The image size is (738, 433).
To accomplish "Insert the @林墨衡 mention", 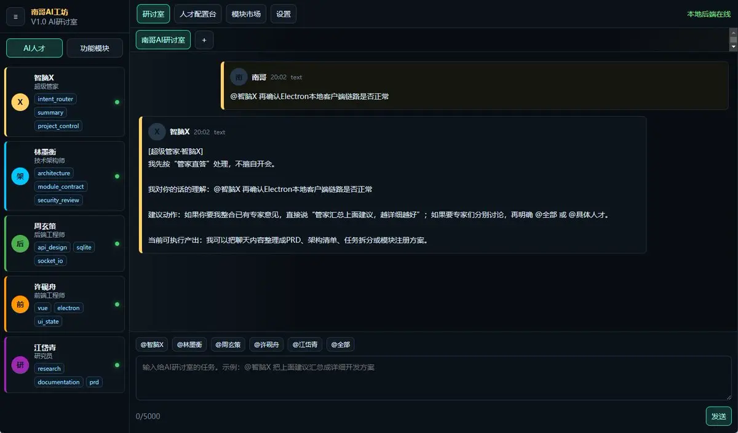I will (x=189, y=344).
